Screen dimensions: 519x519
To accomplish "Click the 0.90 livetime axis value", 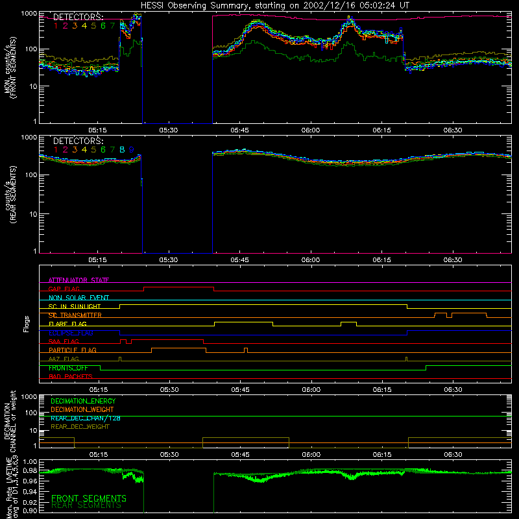I will click(x=30, y=511).
